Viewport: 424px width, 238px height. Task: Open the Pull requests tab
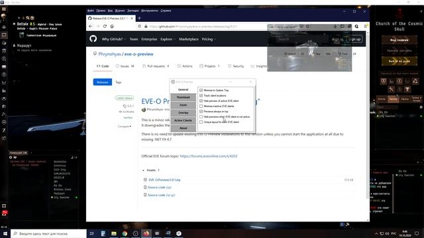[x=156, y=66]
